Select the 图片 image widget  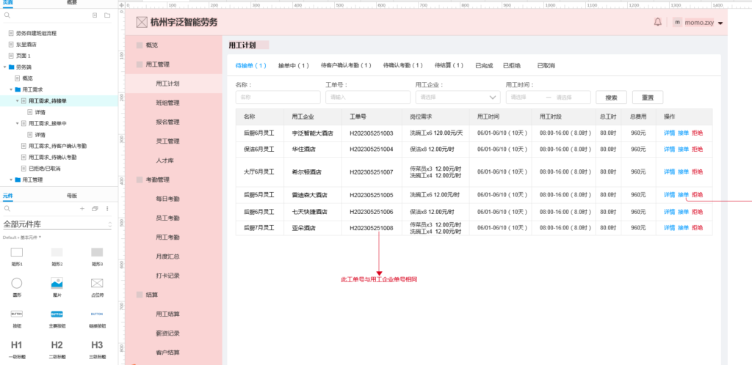pyautogui.click(x=57, y=287)
